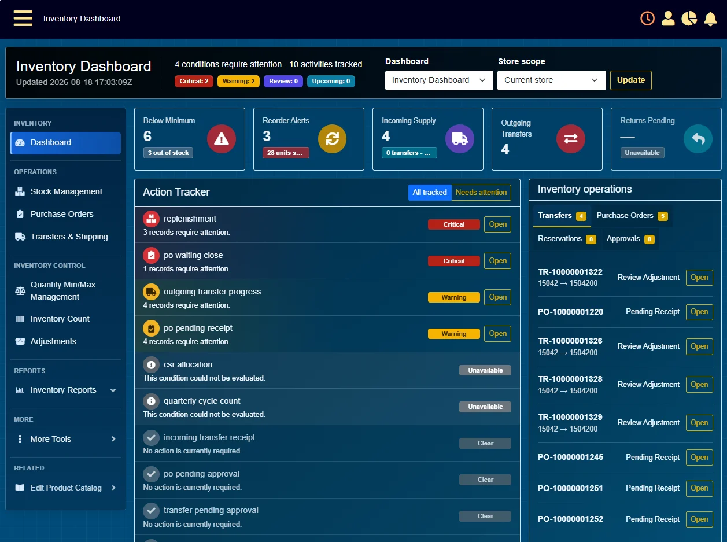The width and height of the screenshot is (727, 542).
Task: Click the outgoing transfer progress truck icon
Action: coord(151,292)
